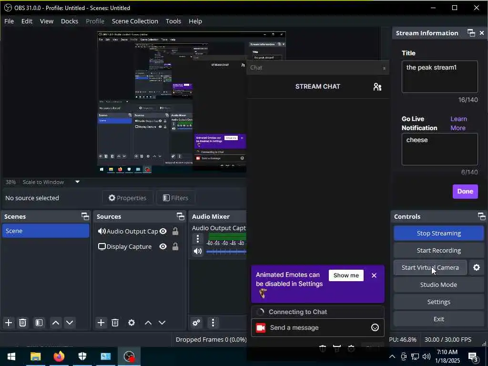
Task: Remove the selected source
Action: point(115,323)
